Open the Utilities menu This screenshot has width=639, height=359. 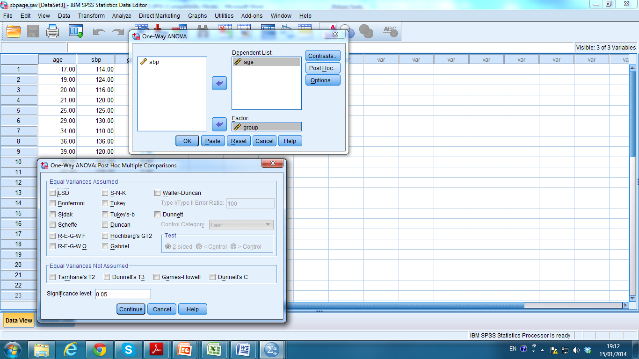click(224, 15)
